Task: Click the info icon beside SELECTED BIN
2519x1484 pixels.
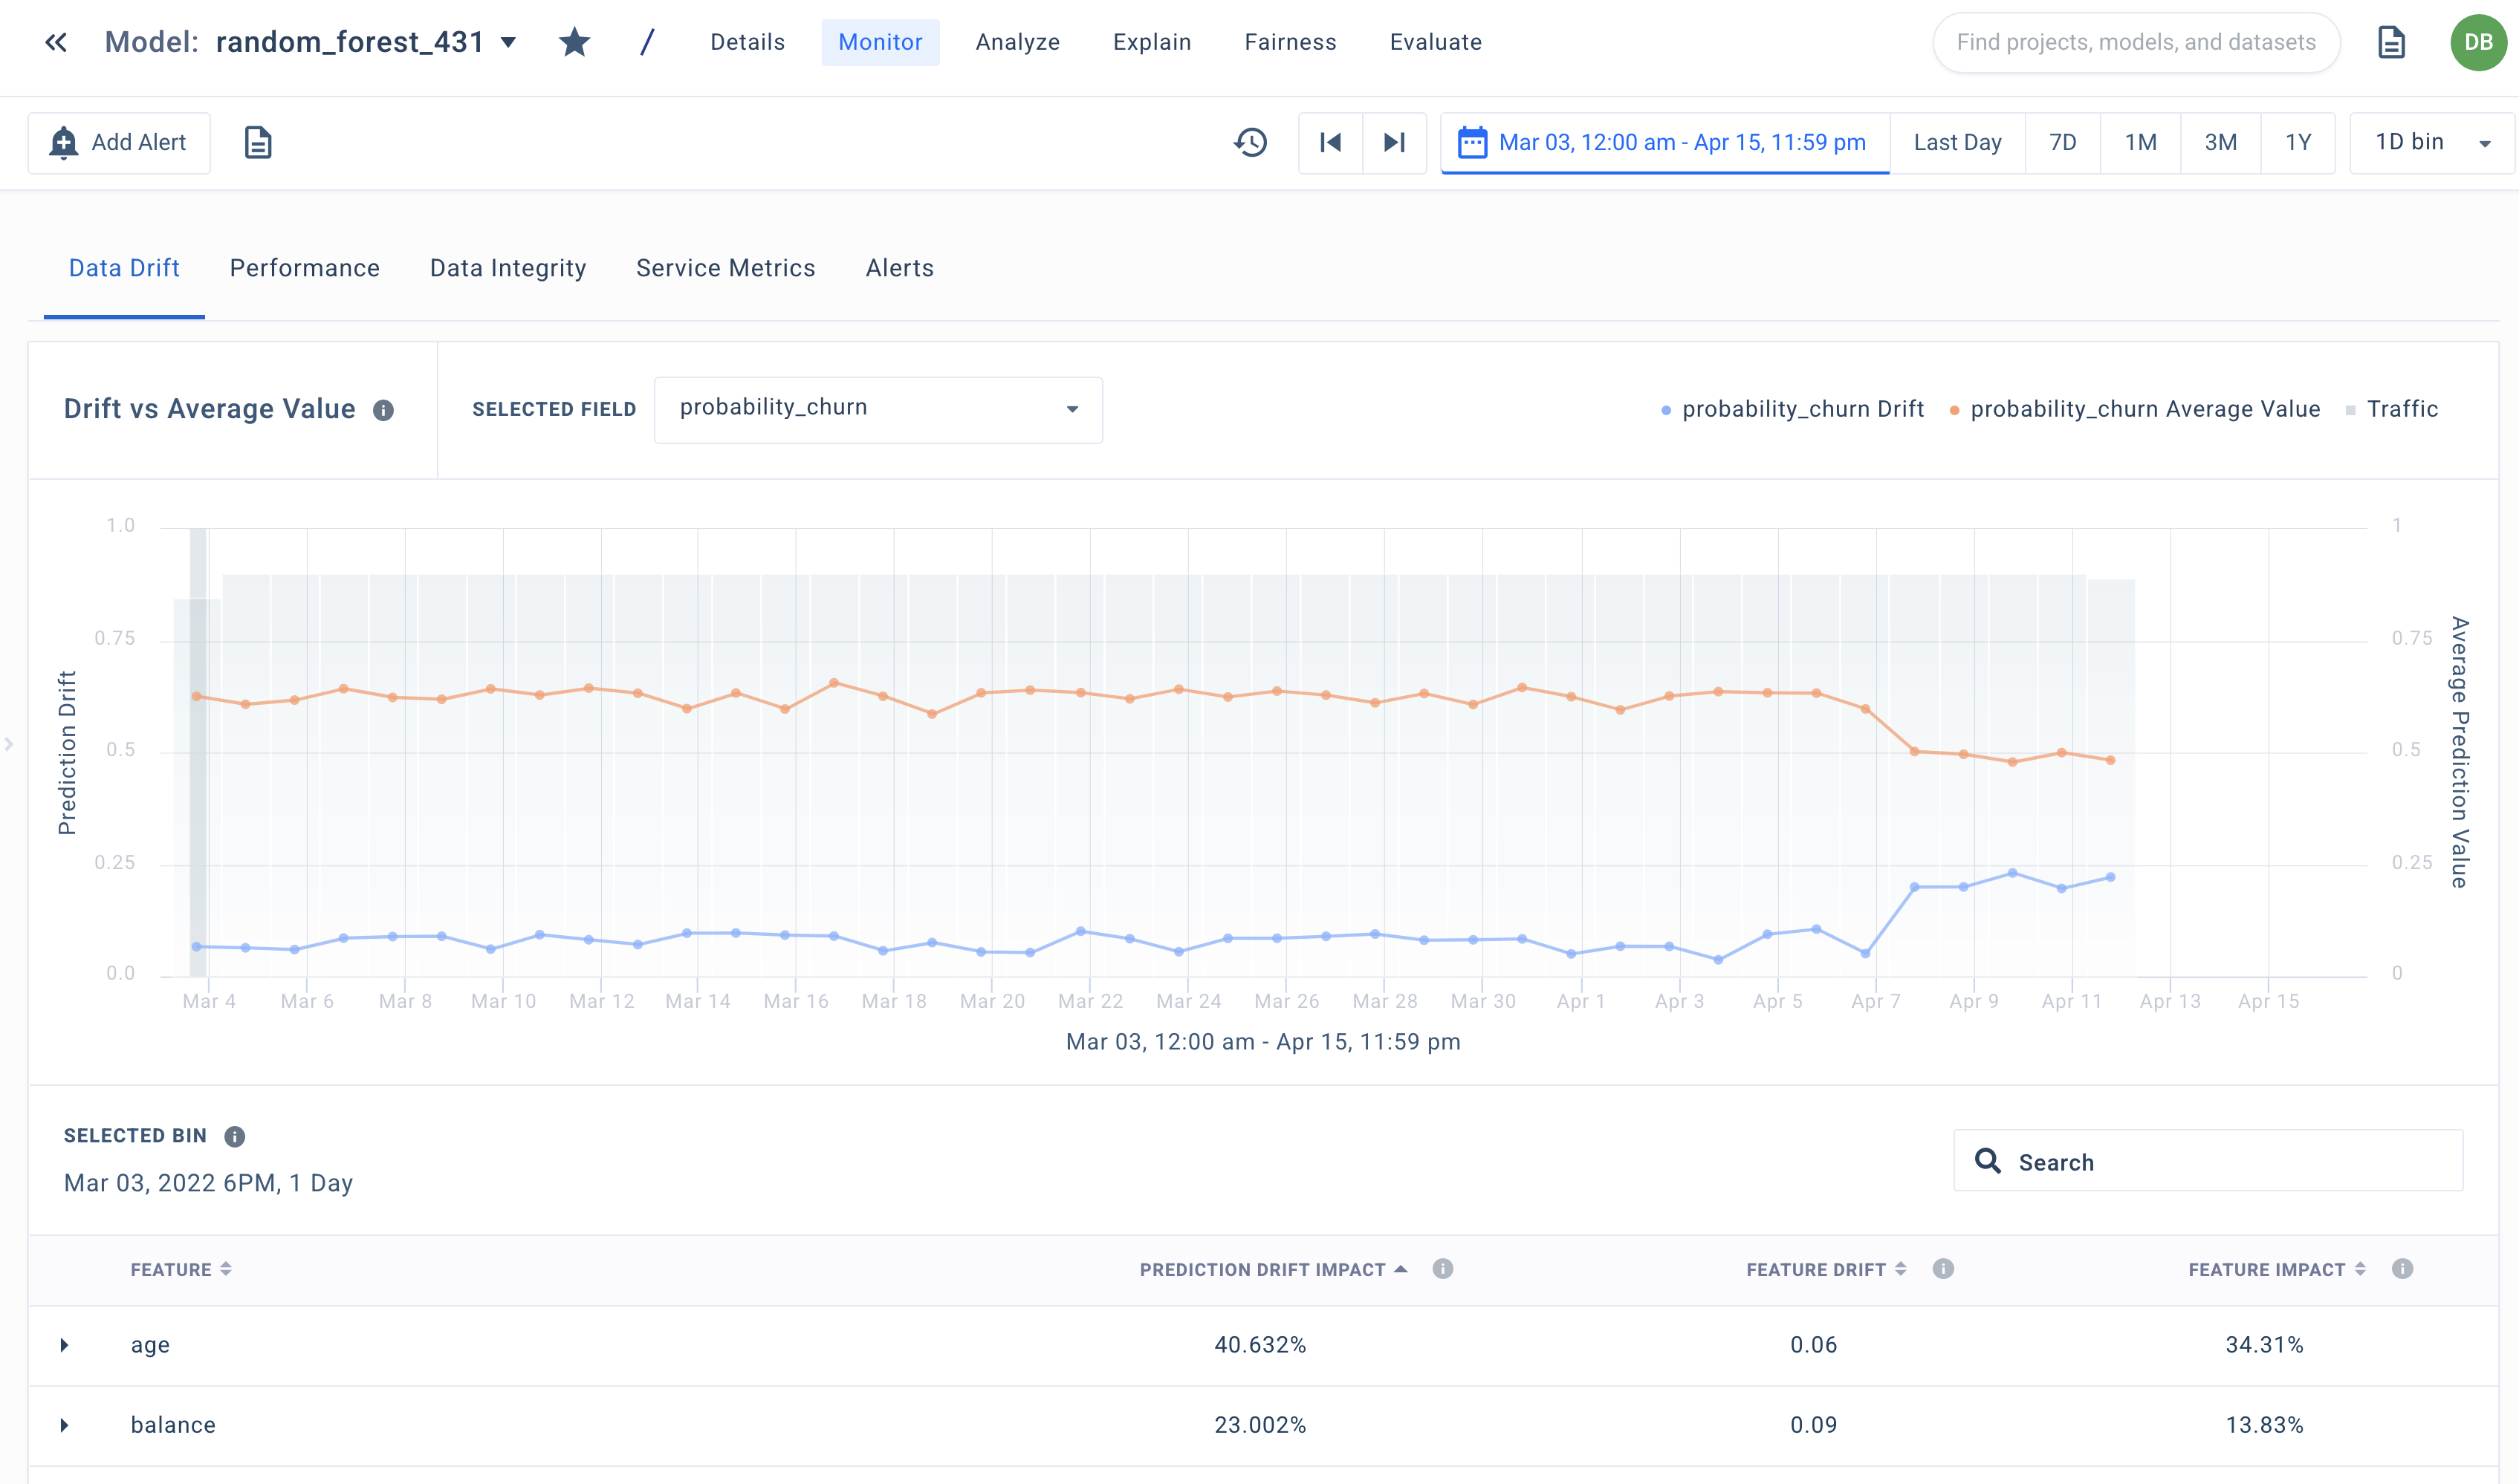Action: [235, 1137]
